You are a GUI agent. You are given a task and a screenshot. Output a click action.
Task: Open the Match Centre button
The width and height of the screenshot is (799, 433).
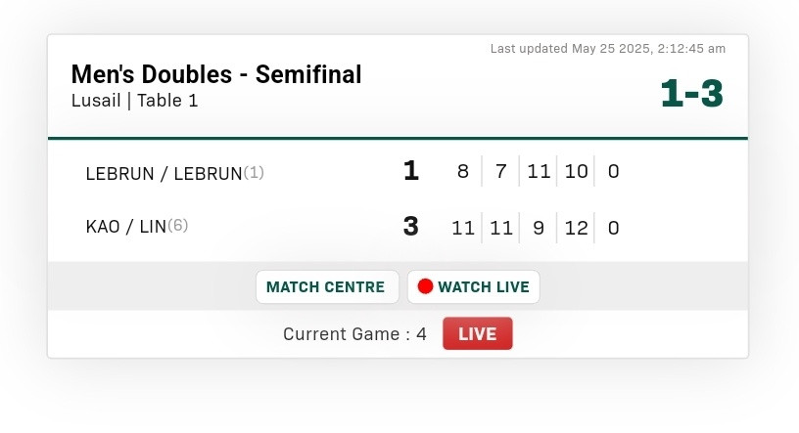tap(326, 287)
